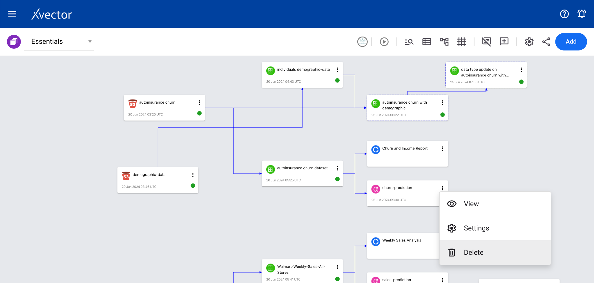
Task: Select the Weekly Sales Analysis node title
Action: pos(402,240)
